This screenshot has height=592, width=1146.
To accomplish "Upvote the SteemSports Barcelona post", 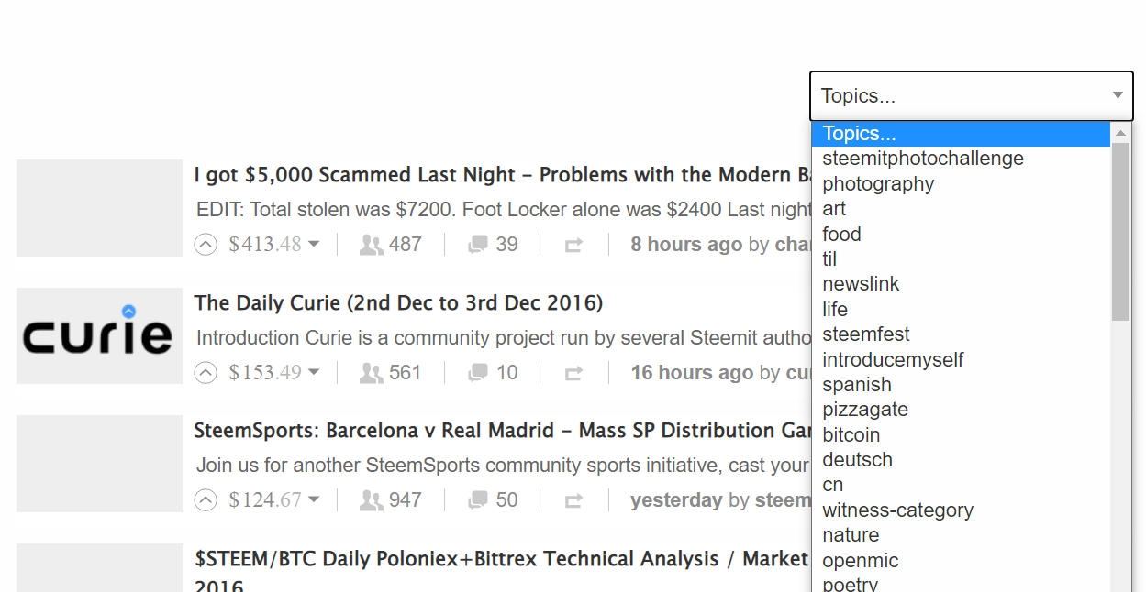I will click(206, 500).
